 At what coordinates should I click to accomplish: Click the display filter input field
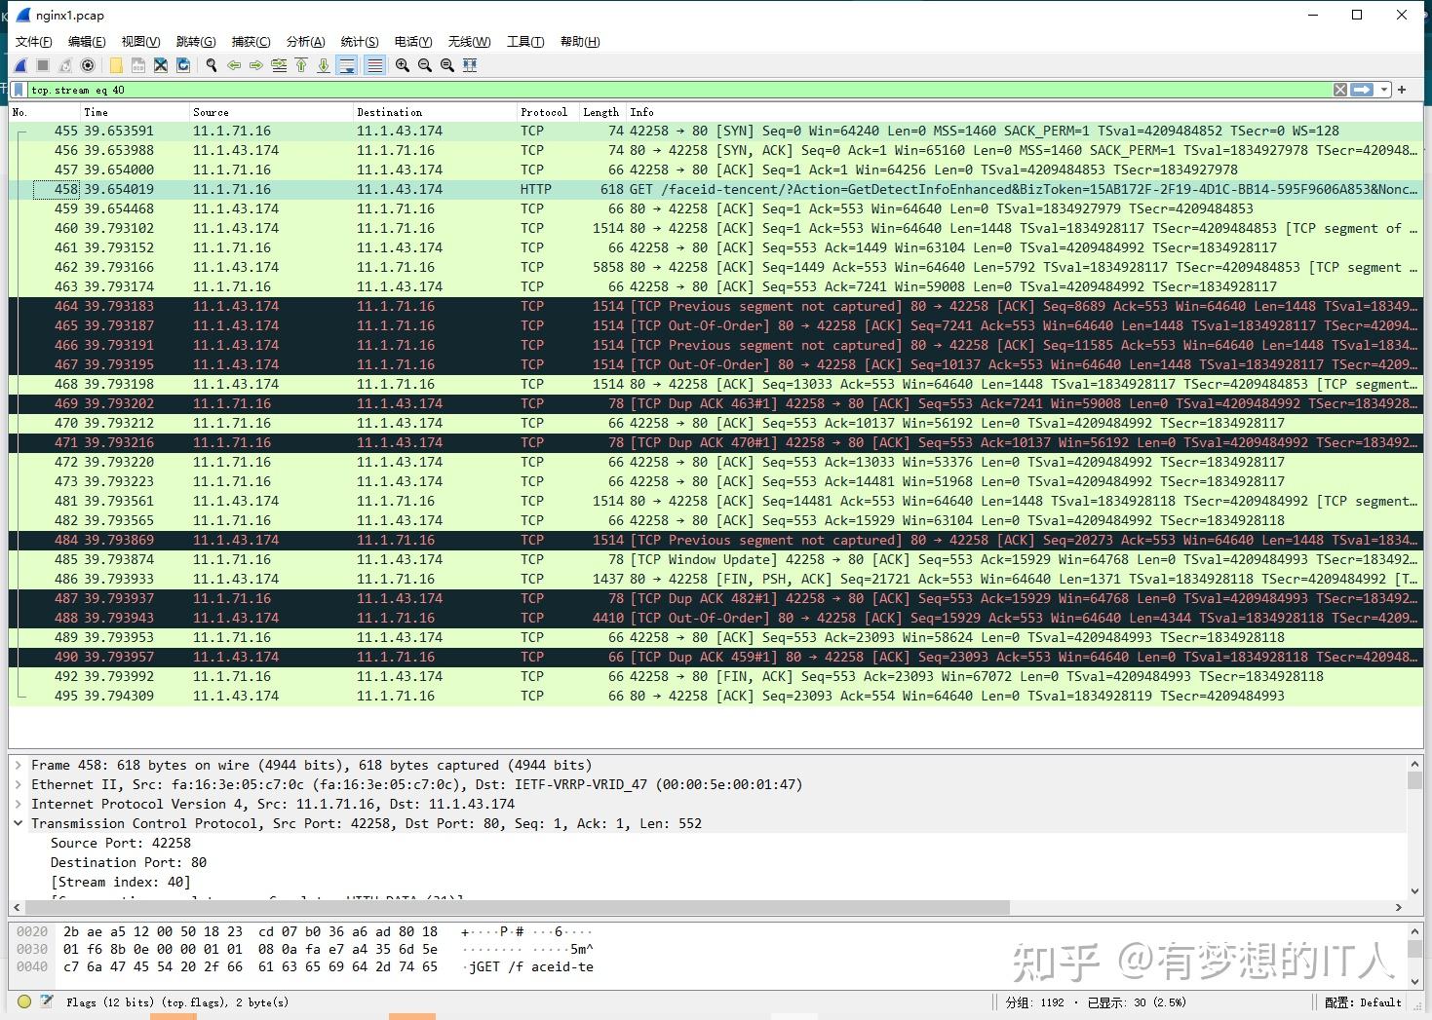click(678, 90)
